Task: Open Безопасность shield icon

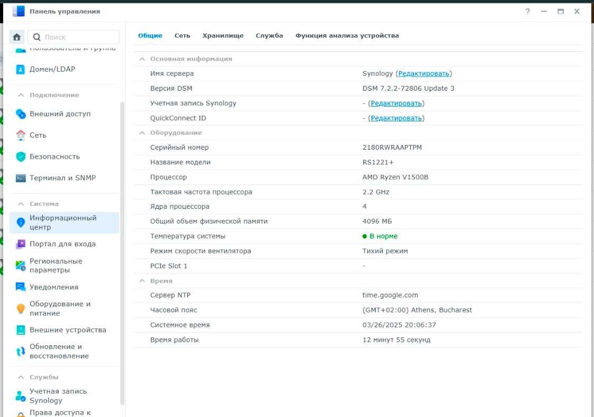Action: tap(21, 157)
